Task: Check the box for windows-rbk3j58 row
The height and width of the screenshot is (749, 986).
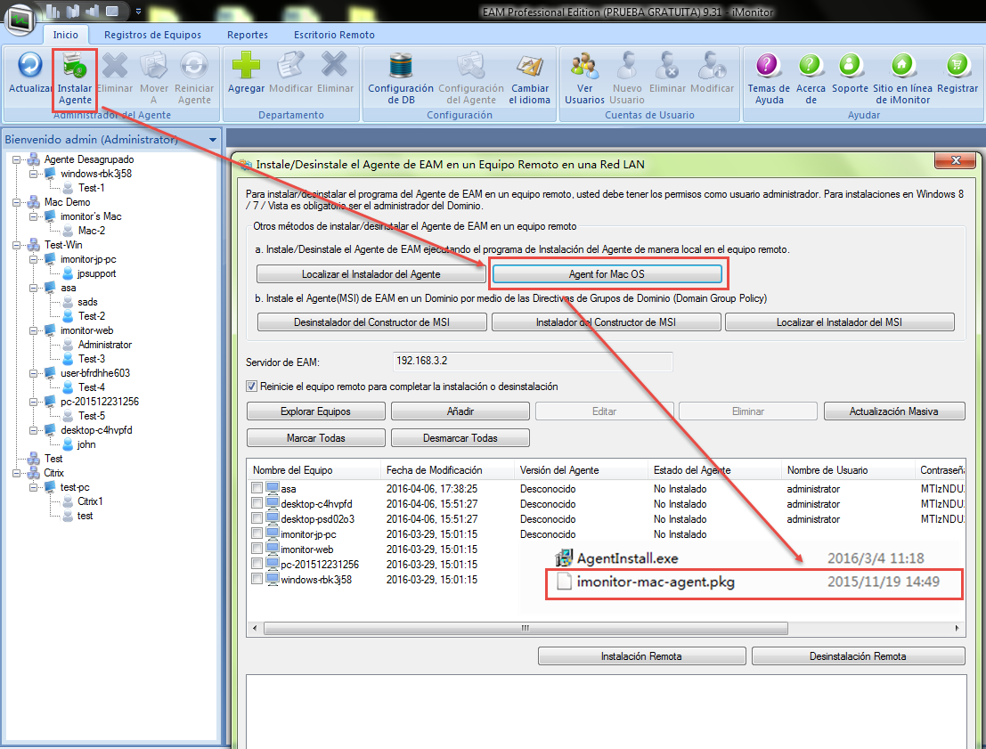Action: pyautogui.click(x=257, y=579)
